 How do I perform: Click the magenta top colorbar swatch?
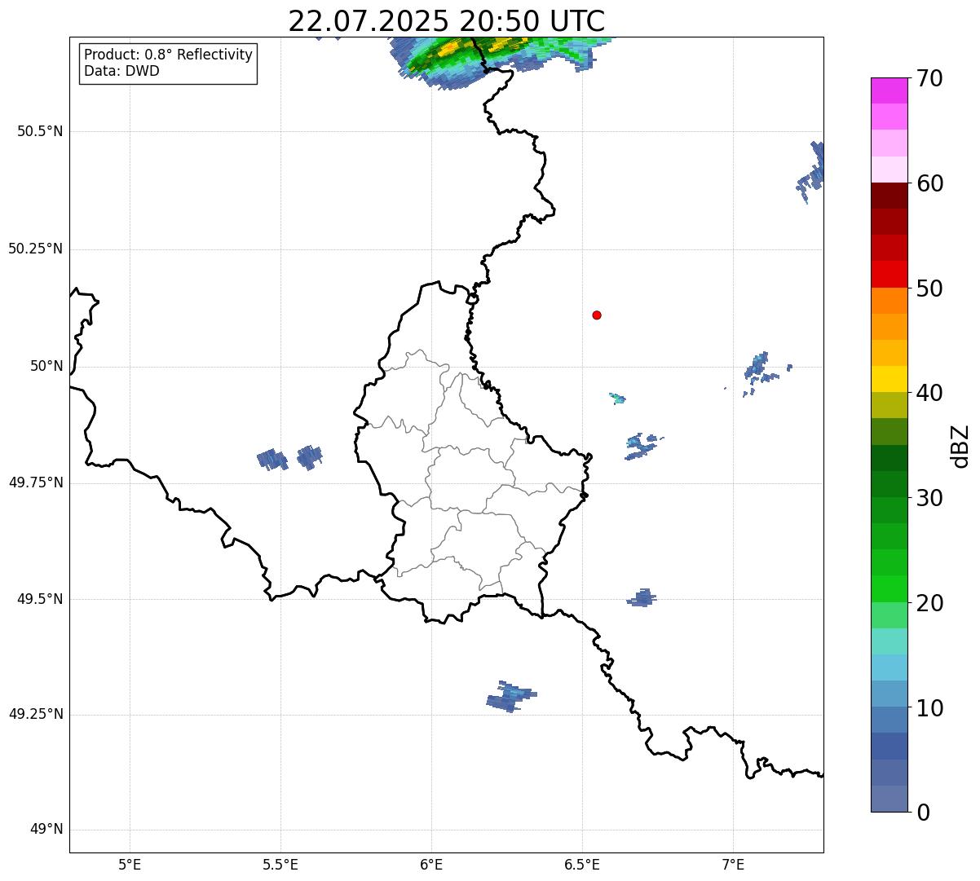coord(889,90)
